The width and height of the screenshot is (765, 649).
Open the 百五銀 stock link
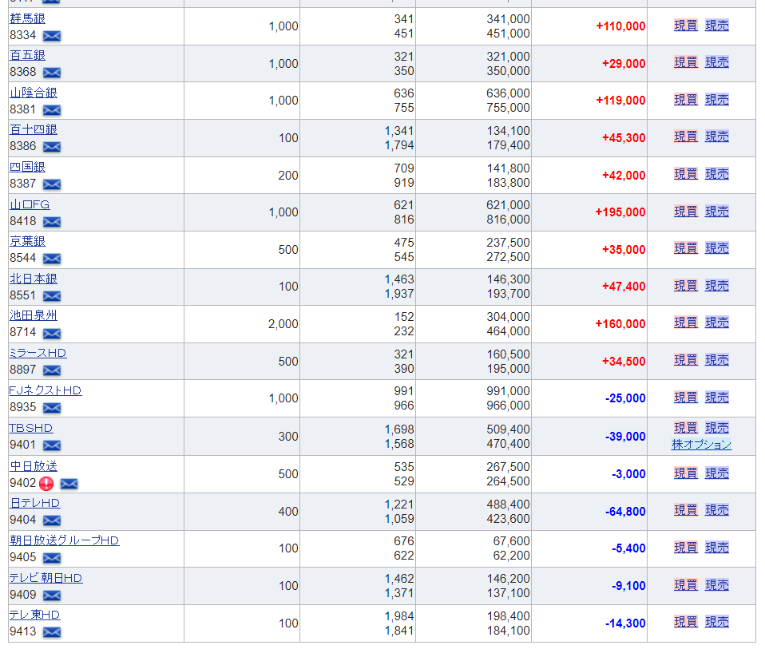click(27, 56)
